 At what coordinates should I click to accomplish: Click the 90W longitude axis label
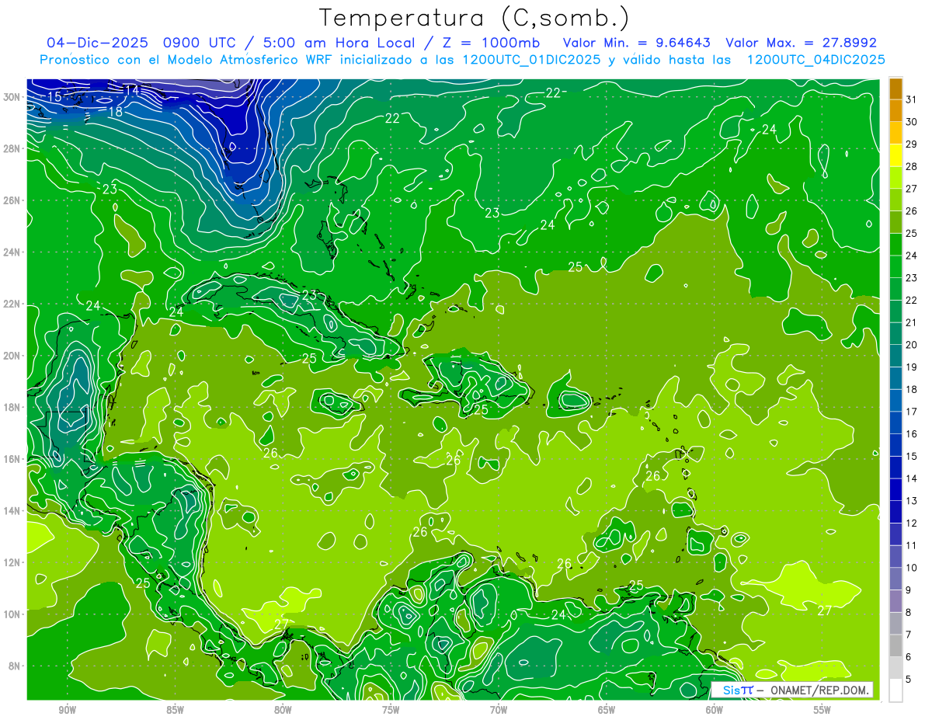67,710
